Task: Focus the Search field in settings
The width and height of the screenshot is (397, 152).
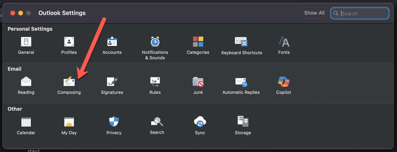Action: point(360,13)
